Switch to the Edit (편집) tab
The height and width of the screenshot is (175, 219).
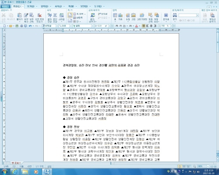17,6
